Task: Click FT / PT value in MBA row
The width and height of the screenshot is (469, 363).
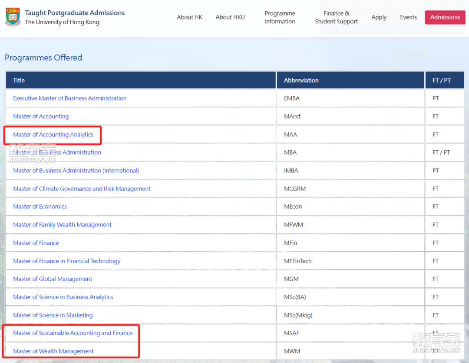Action: pos(441,152)
